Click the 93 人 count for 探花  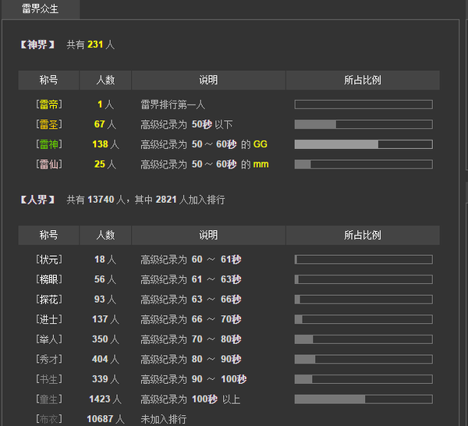105,300
